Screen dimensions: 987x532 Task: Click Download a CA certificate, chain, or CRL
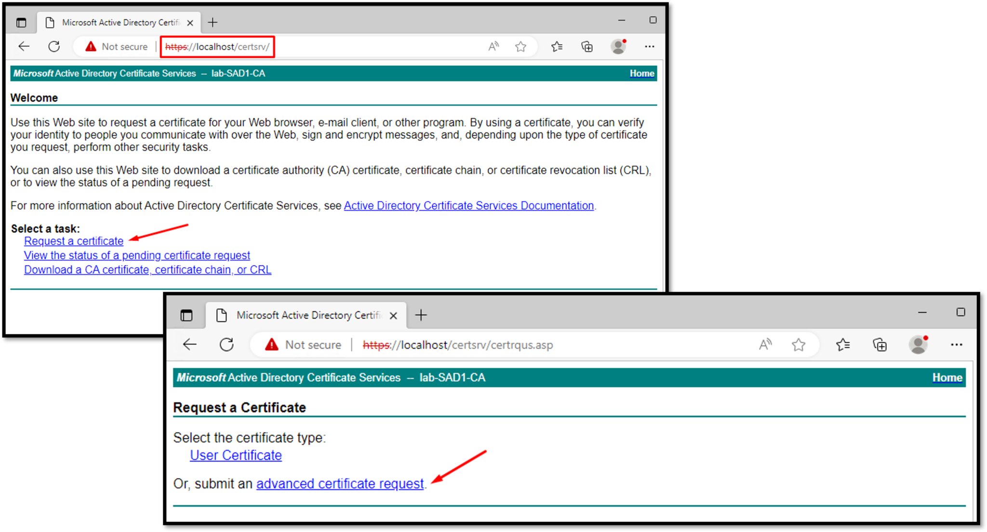point(147,270)
